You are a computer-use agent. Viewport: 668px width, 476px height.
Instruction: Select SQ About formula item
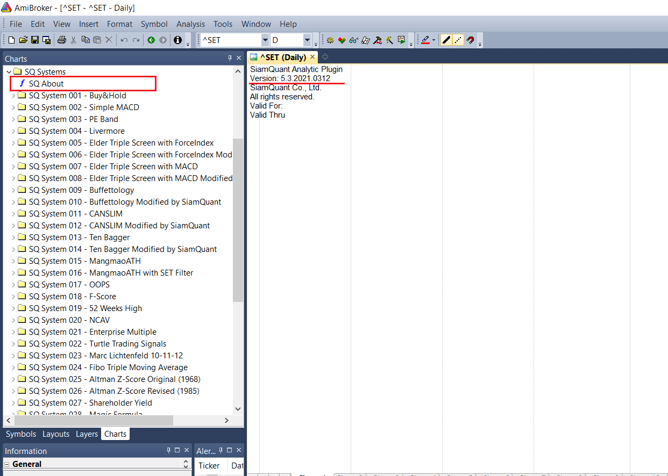click(x=46, y=84)
